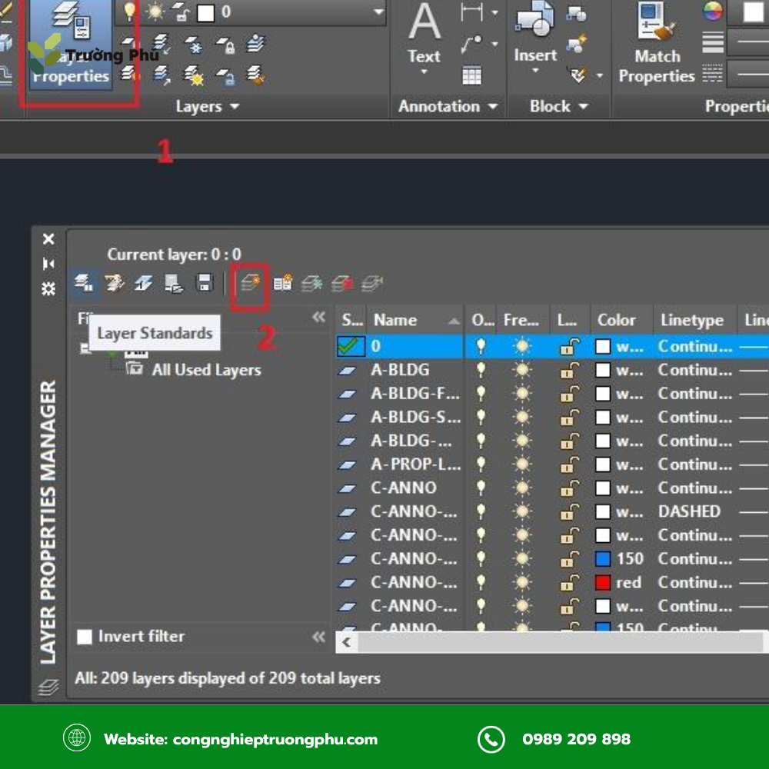
Task: Click the Isolate layer icon in ribbon
Action: click(x=161, y=45)
